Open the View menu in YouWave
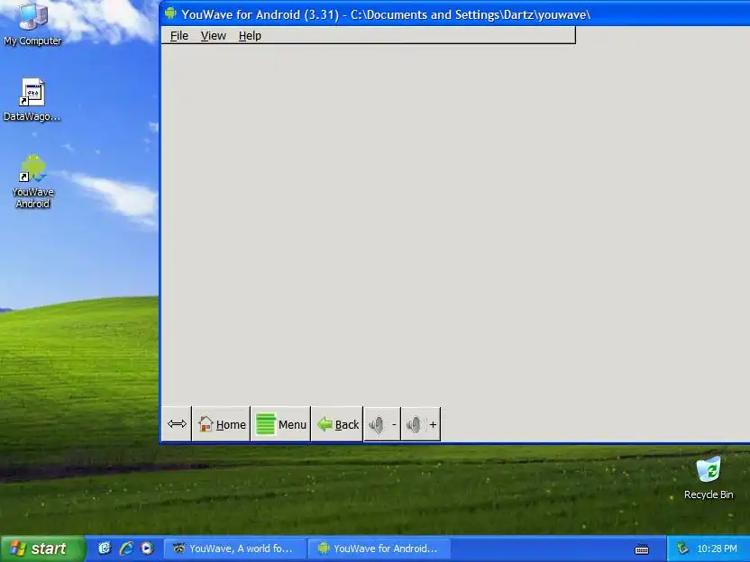750x562 pixels. pos(213,36)
